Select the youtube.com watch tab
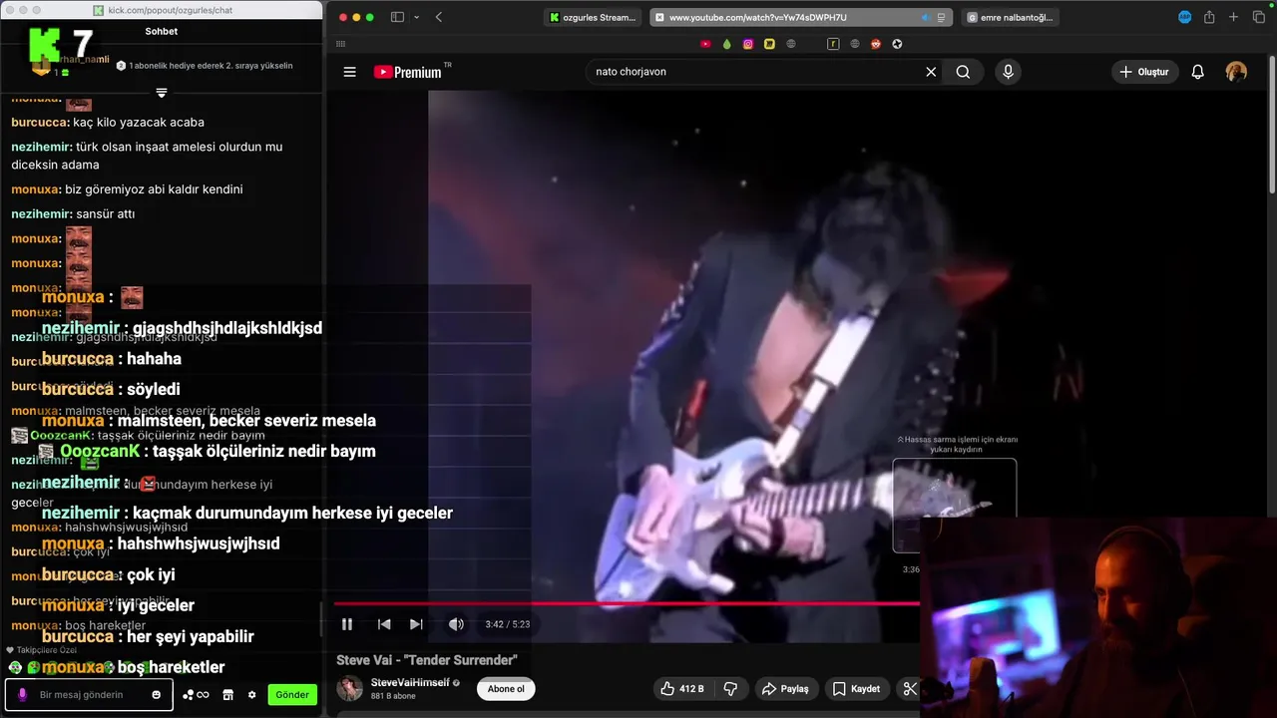This screenshot has height=718, width=1277. point(802,17)
